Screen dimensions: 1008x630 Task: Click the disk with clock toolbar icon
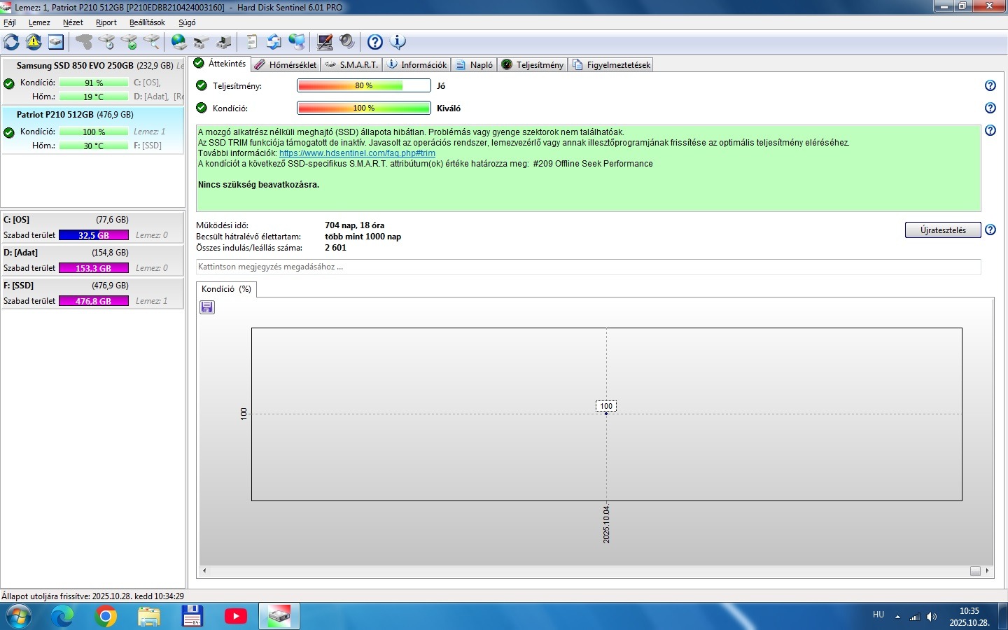click(106, 42)
